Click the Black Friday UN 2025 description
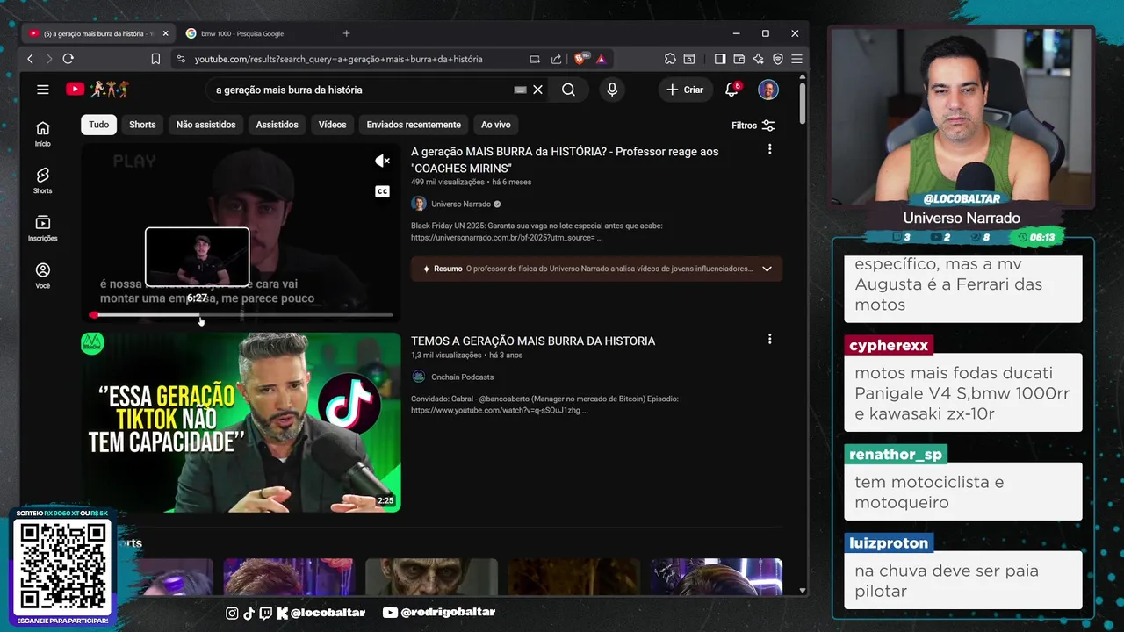1124x632 pixels. (537, 232)
